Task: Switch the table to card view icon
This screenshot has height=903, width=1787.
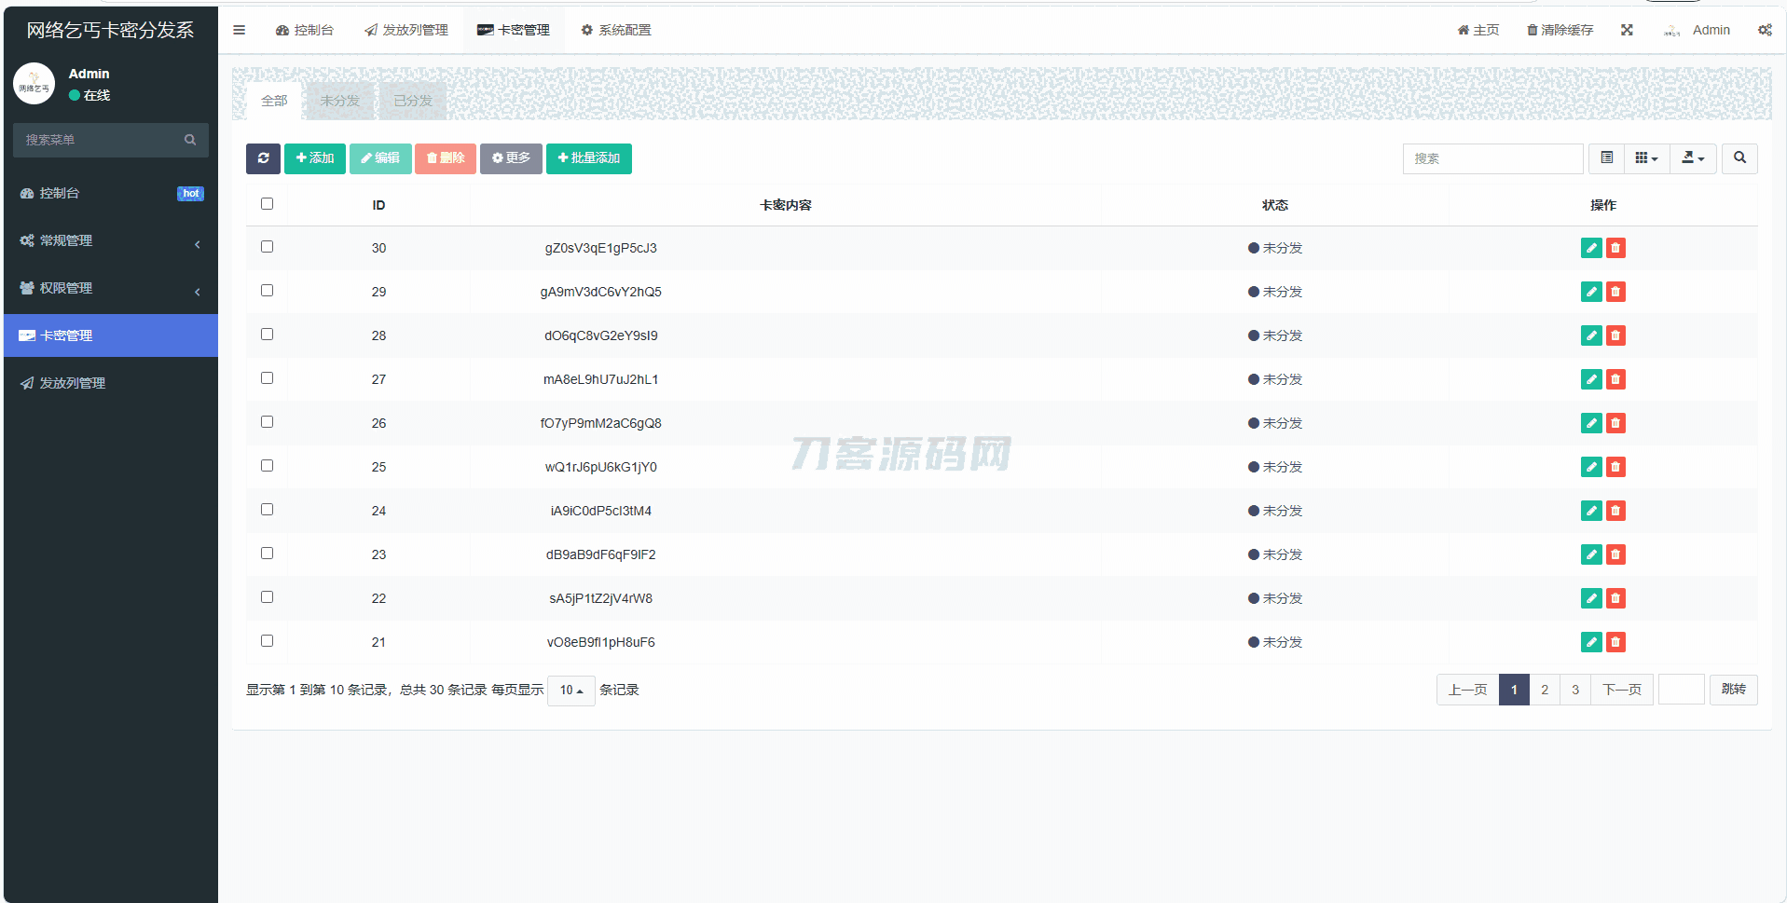Action: click(1606, 158)
